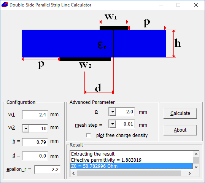Click the h thickness input field

tap(35, 142)
